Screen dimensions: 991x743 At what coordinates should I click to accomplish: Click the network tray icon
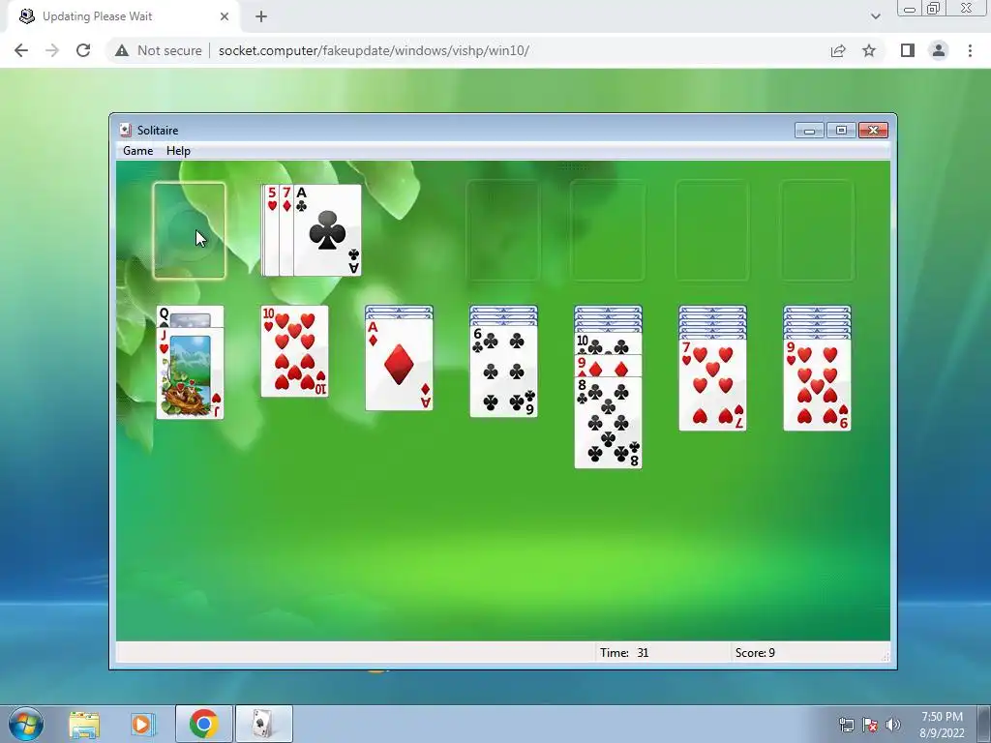(x=846, y=725)
